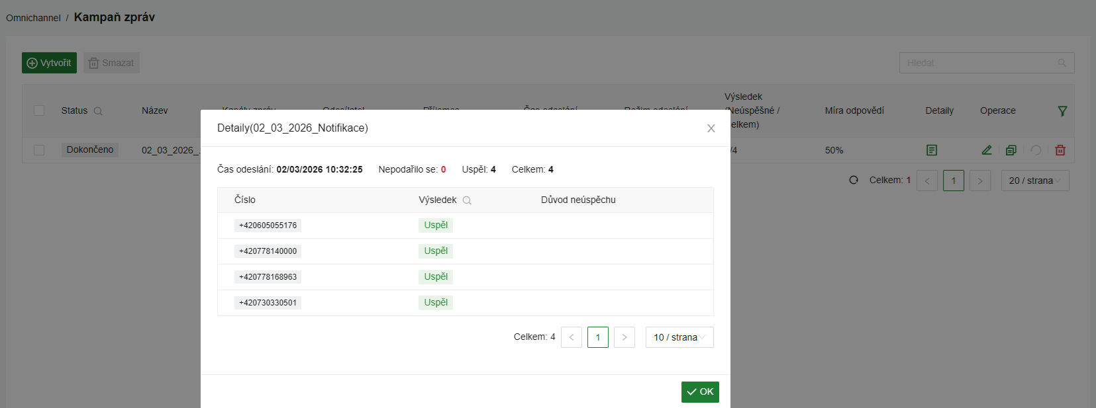Click the copy campaign icon
1096x408 pixels.
(x=1011, y=150)
